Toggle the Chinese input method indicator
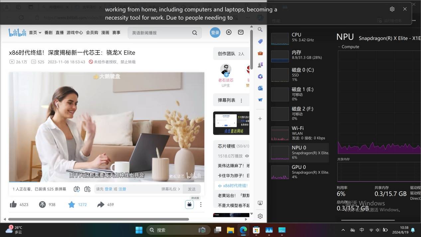The image size is (421, 237). (362, 230)
